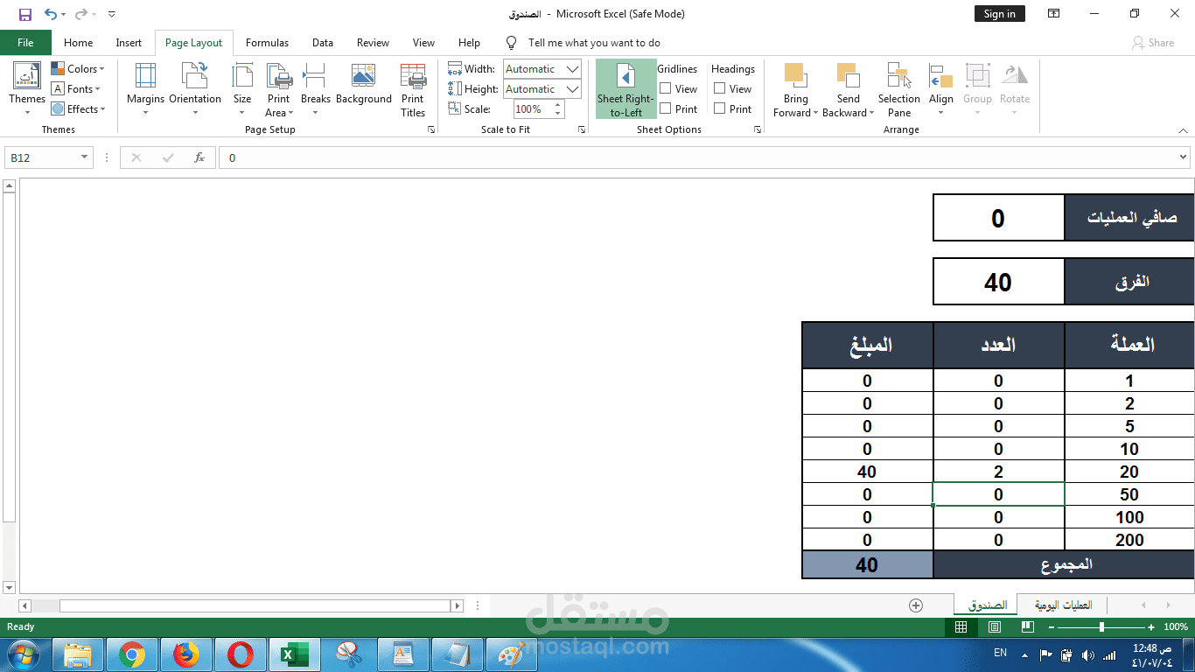The image size is (1195, 672).
Task: Toggle Sheet Right-to-Left direction
Action: point(625,90)
